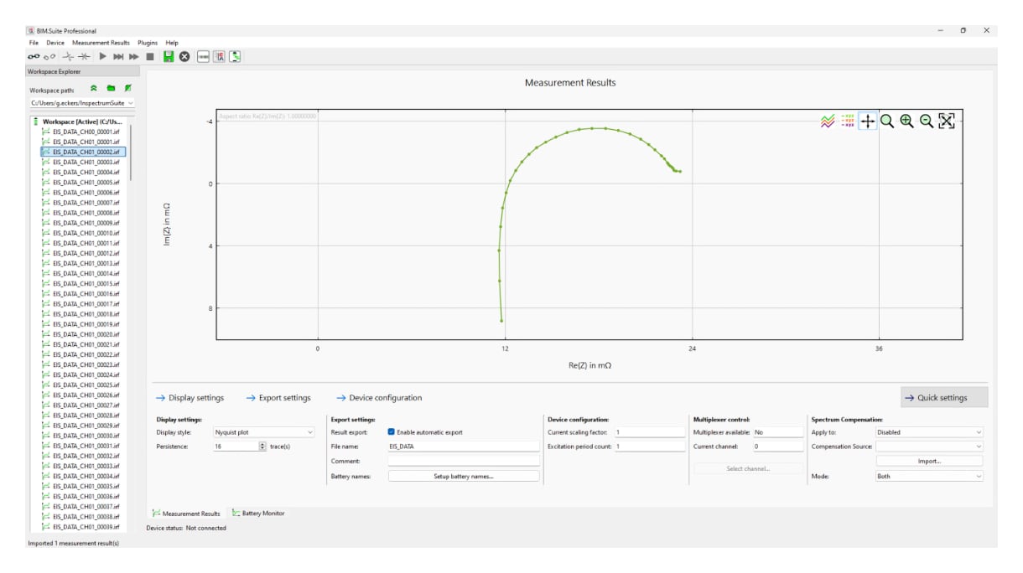Image resolution: width=1023 pixels, height=573 pixels.
Task: Open the Display settings link
Action: tap(190, 398)
